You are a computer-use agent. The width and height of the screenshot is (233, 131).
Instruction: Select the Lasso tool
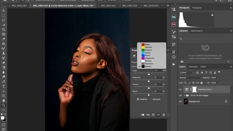click(x=4, y=20)
